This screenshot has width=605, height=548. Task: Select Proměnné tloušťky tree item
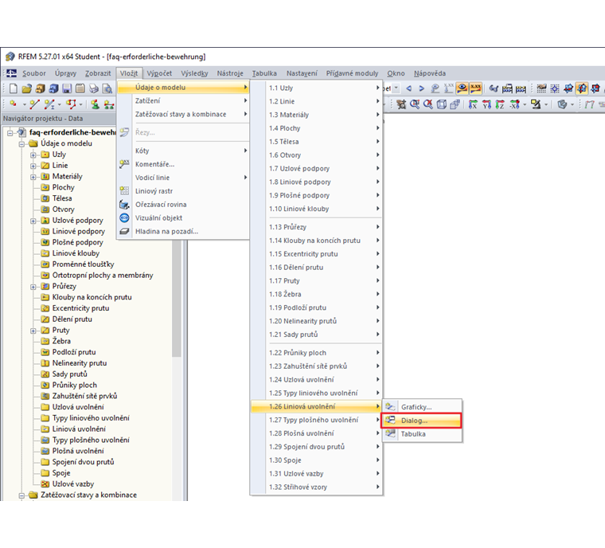point(83,264)
